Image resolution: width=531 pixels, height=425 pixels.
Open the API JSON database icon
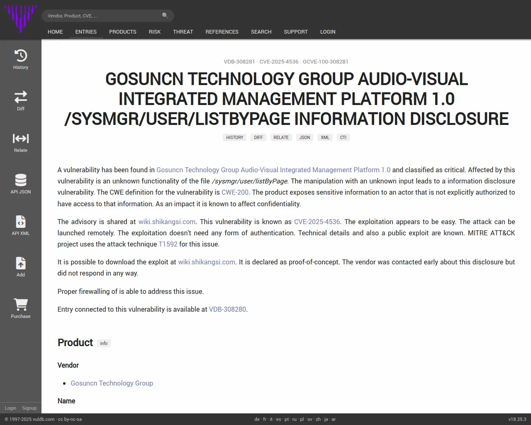21,180
